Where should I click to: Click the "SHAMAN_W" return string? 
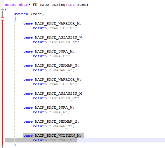click(61, 70)
